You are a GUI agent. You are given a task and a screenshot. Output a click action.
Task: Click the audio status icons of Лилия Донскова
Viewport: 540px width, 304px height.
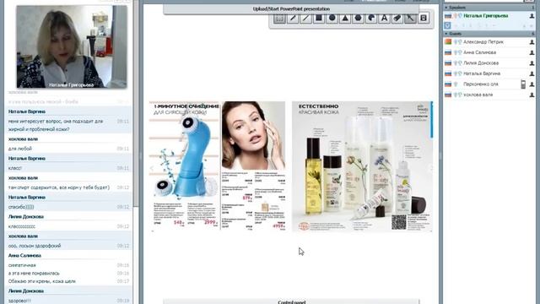[457, 63]
